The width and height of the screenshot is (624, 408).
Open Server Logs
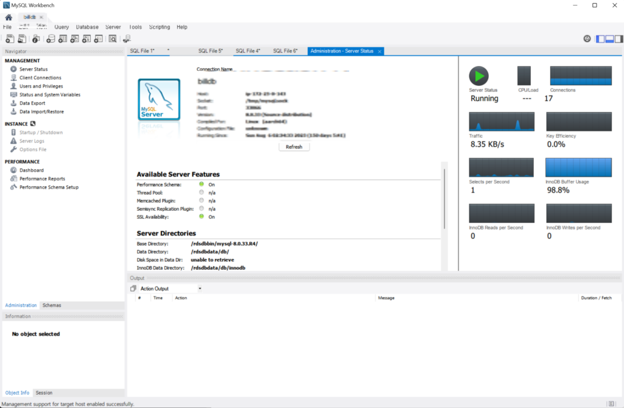pos(32,141)
